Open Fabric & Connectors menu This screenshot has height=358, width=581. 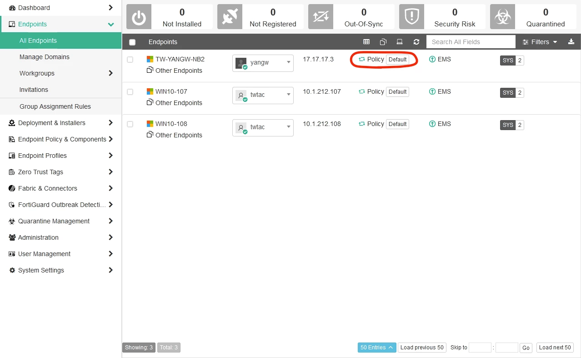tap(61, 188)
